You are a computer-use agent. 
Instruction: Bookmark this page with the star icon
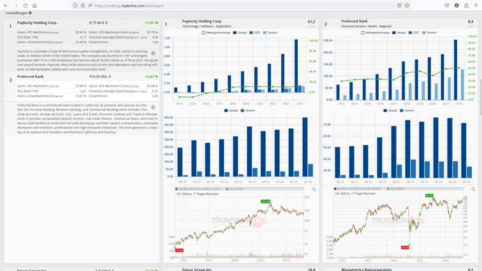coord(407,5)
